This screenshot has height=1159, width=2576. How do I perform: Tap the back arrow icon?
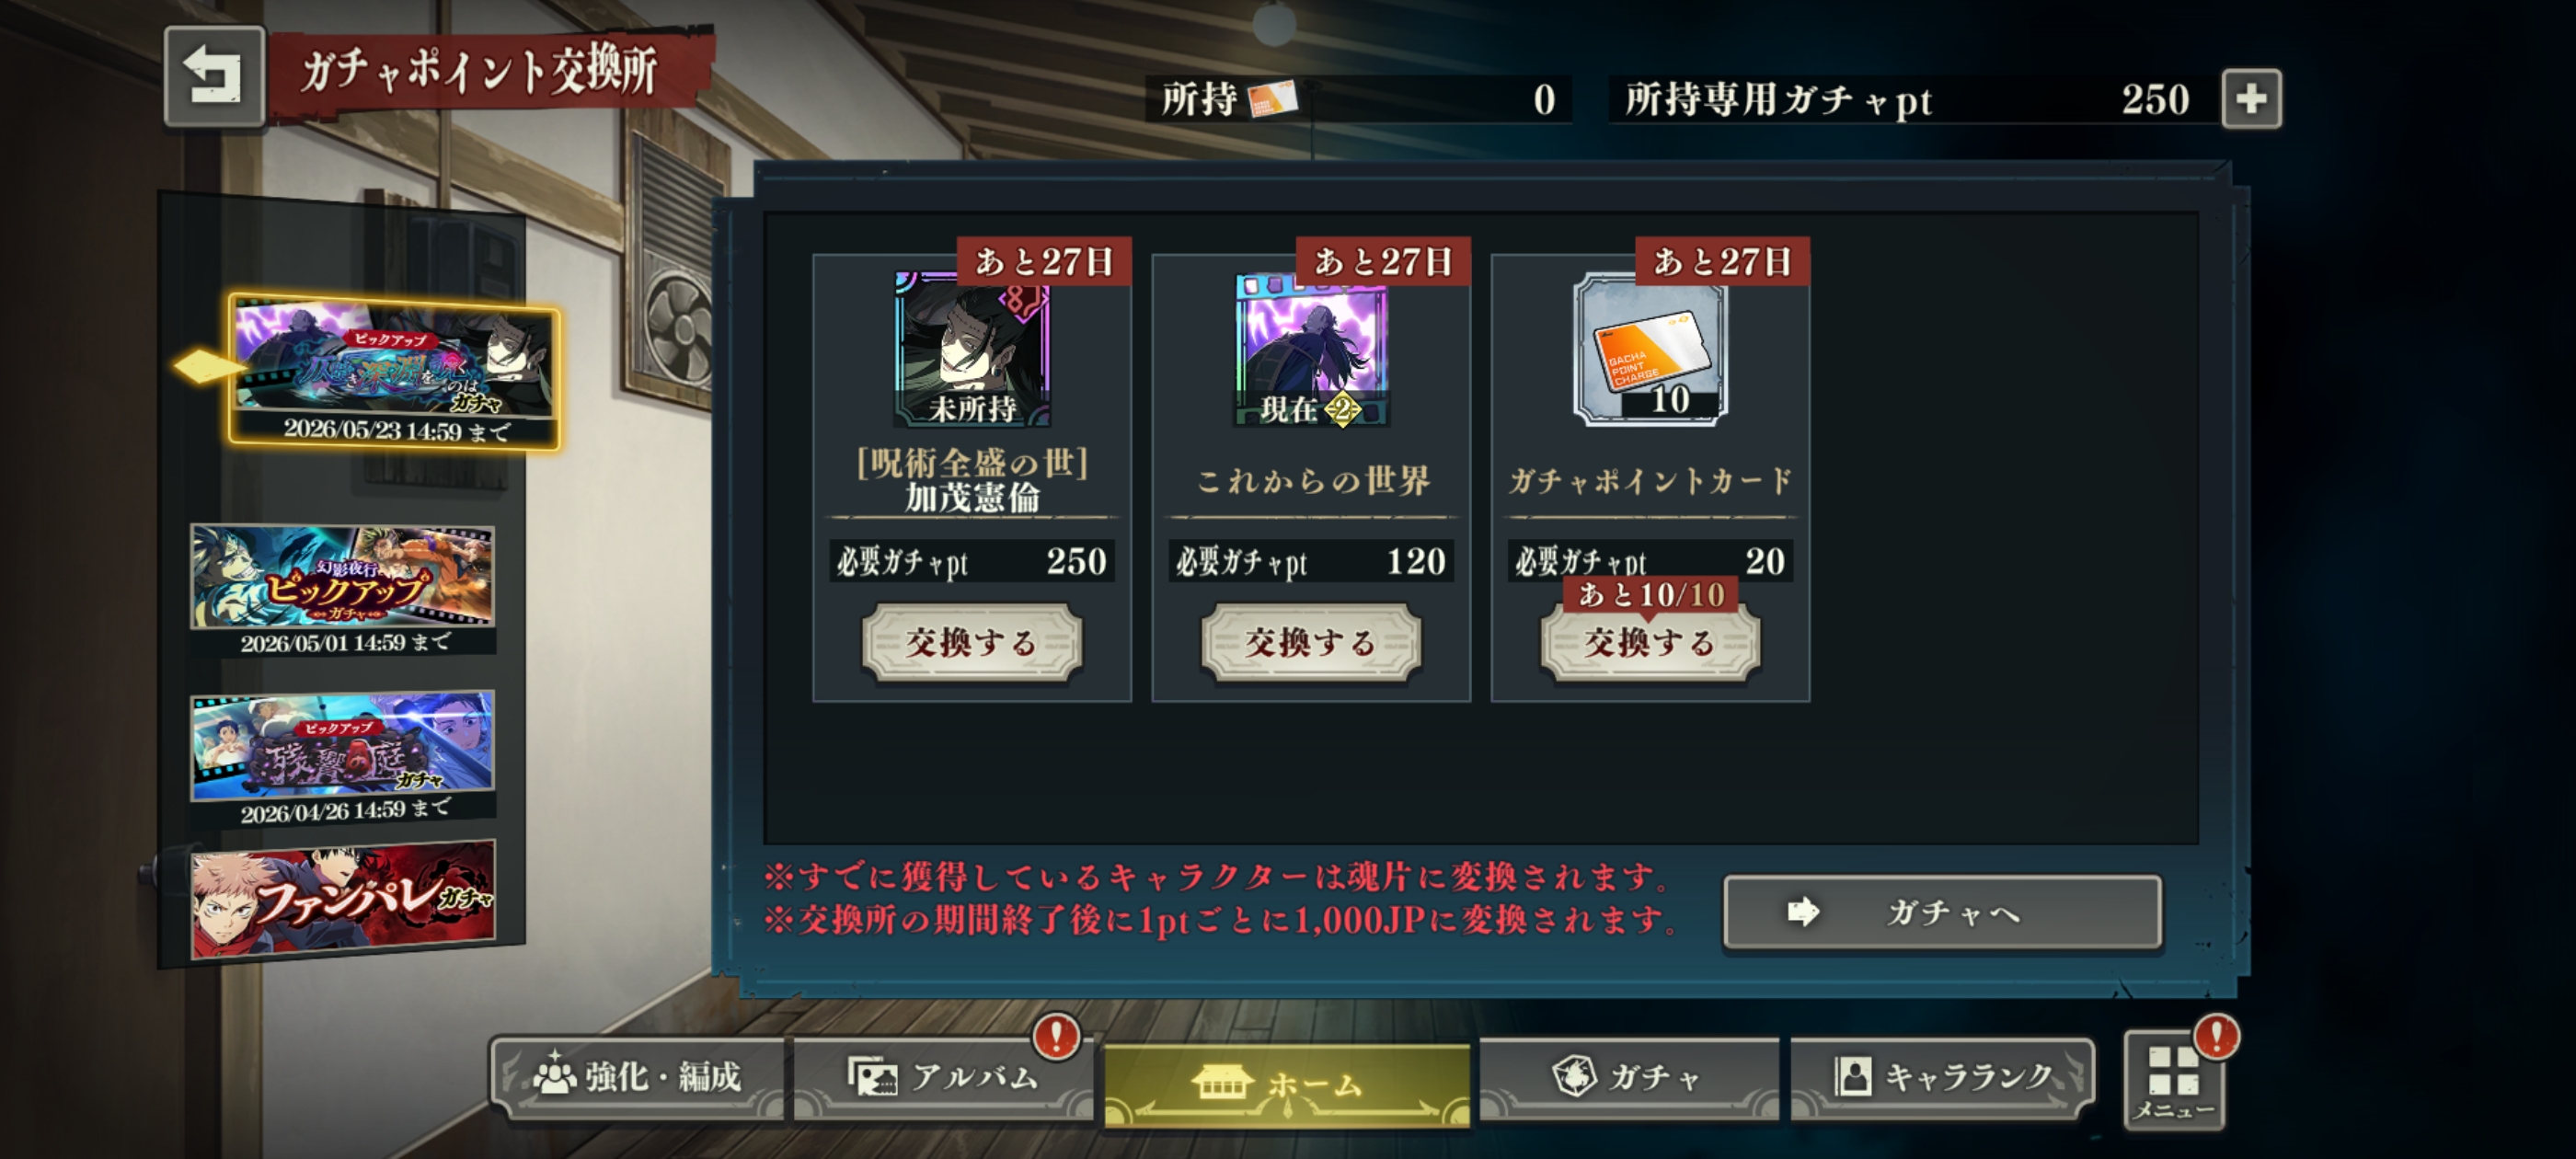tap(214, 77)
